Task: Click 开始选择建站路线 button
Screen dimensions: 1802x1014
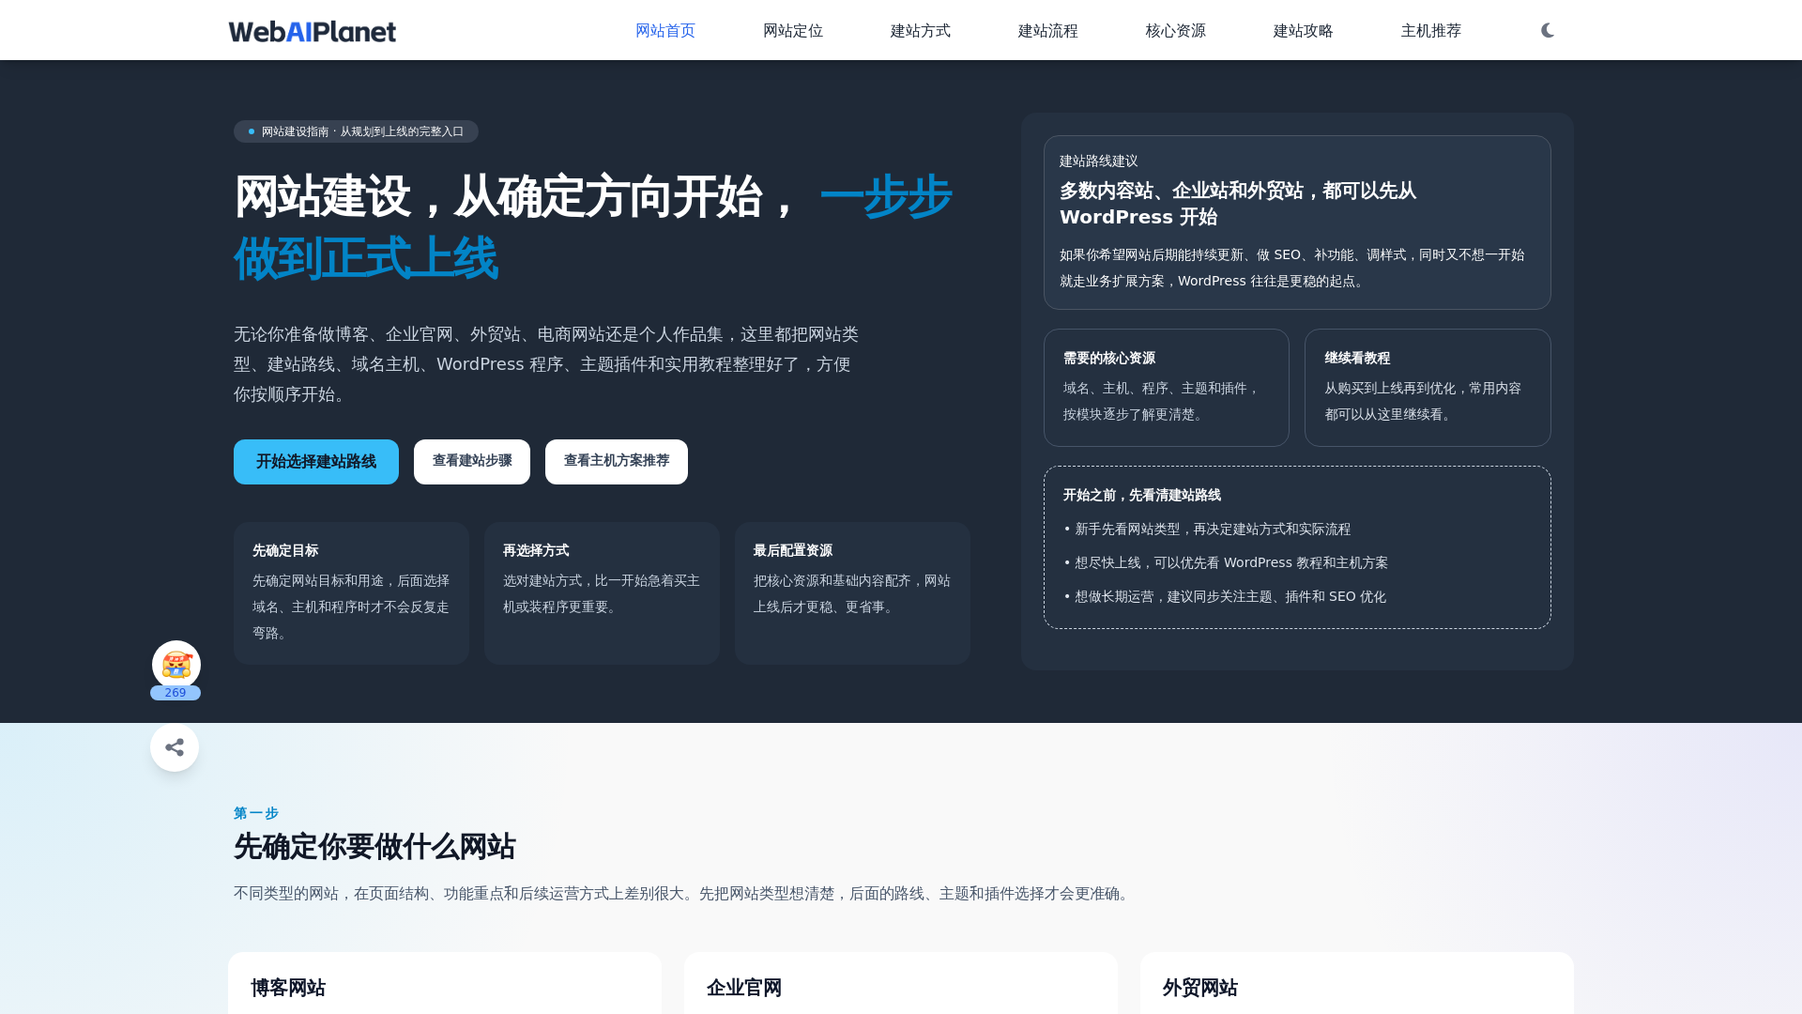Action: coord(316,462)
